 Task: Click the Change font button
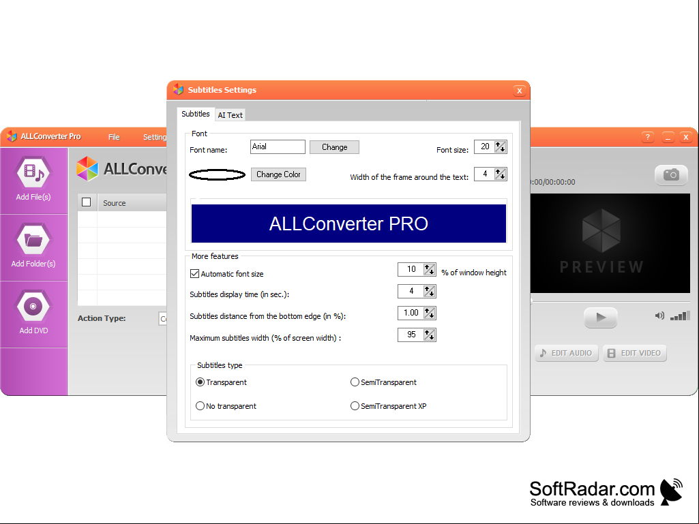pyautogui.click(x=334, y=147)
